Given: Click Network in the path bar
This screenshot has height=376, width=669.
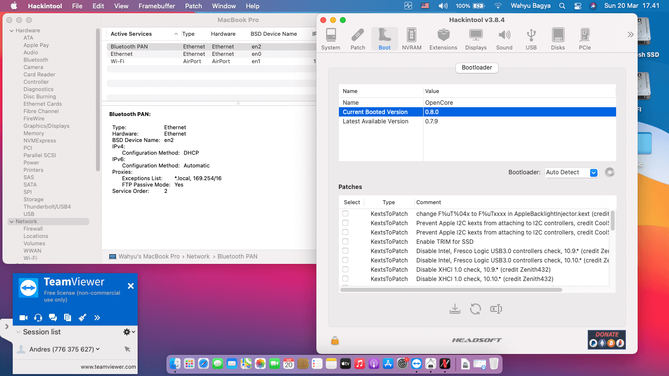Looking at the screenshot, I should coord(198,256).
